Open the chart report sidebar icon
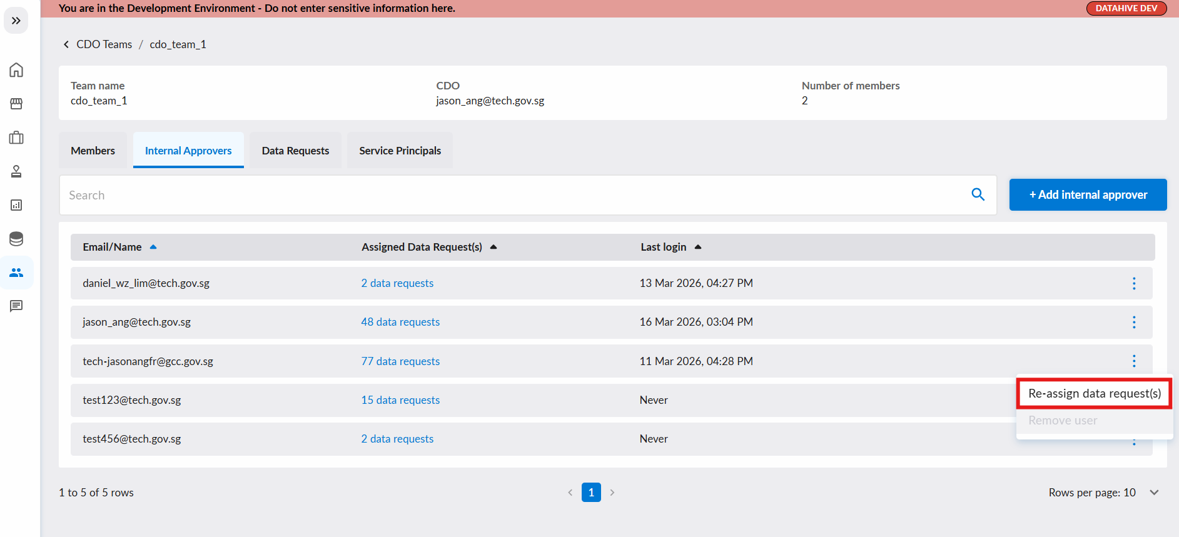 [16, 205]
